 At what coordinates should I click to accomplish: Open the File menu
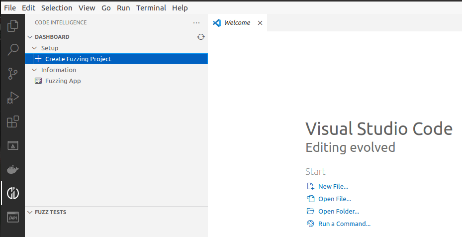10,8
